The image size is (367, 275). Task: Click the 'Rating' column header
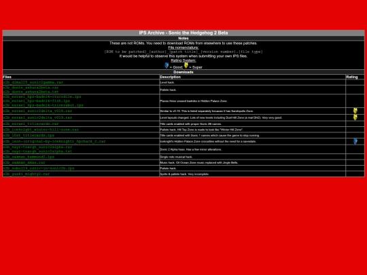click(352, 77)
